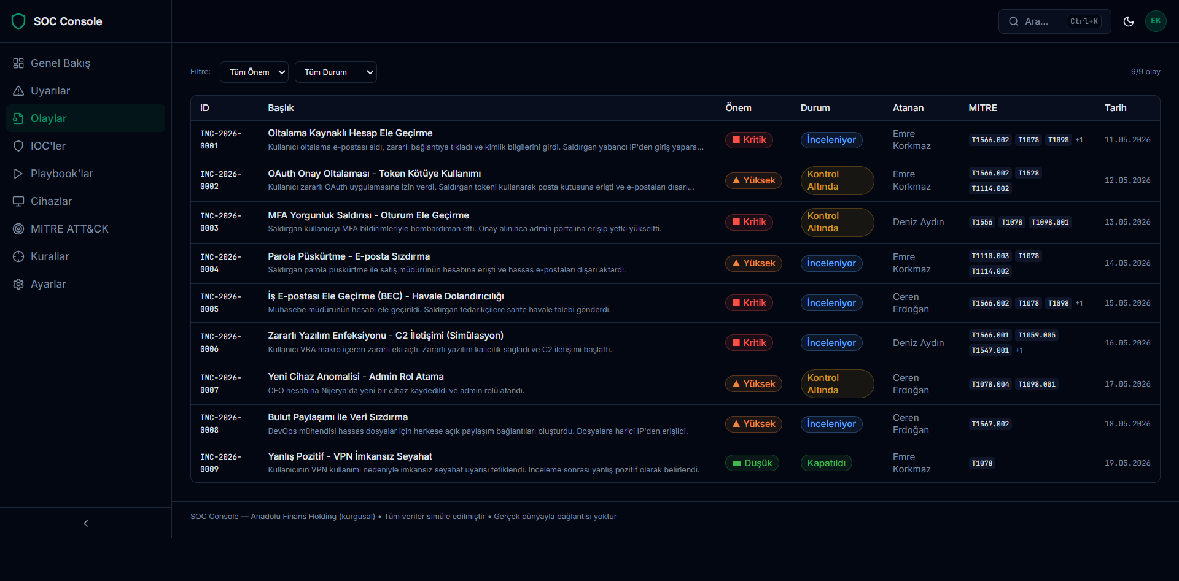
Task: Click the Ctrl+K shortcut badge
Action: (1084, 21)
